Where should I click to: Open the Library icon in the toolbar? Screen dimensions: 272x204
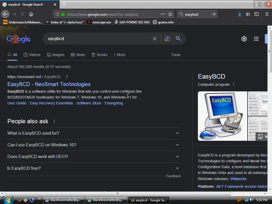248,14
